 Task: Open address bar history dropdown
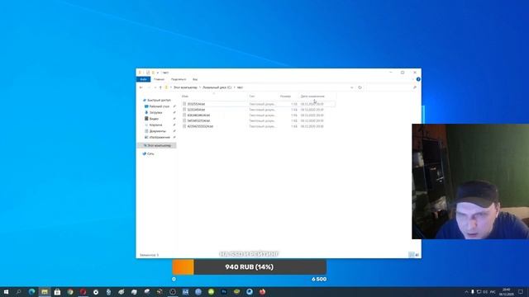[x=352, y=87]
